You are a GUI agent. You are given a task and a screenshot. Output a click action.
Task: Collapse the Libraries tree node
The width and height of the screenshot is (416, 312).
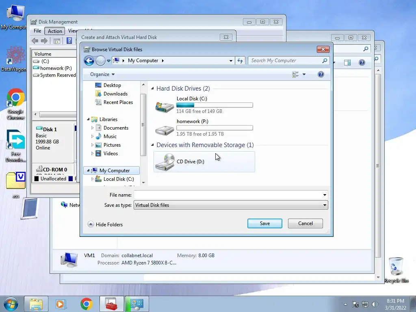coord(88,119)
